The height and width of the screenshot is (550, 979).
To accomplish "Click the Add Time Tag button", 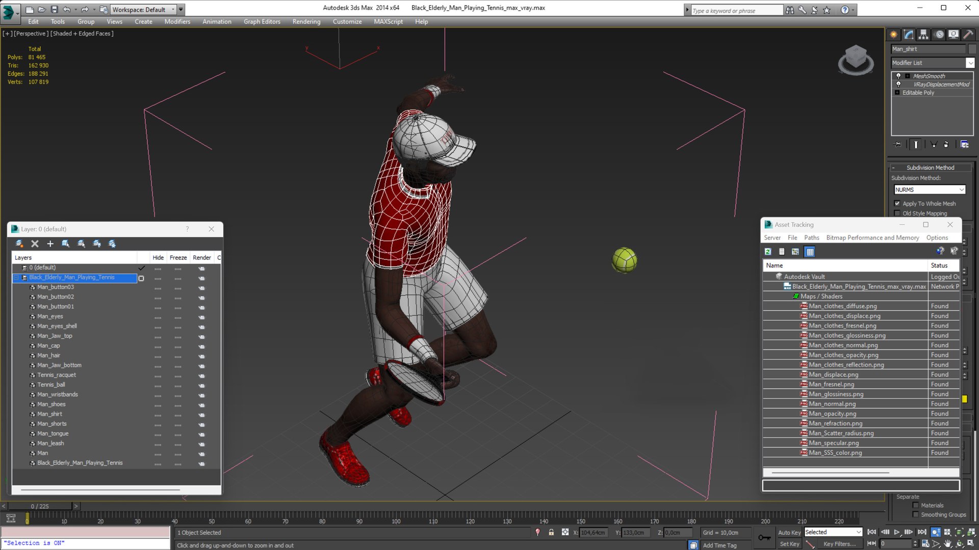I will tap(719, 545).
